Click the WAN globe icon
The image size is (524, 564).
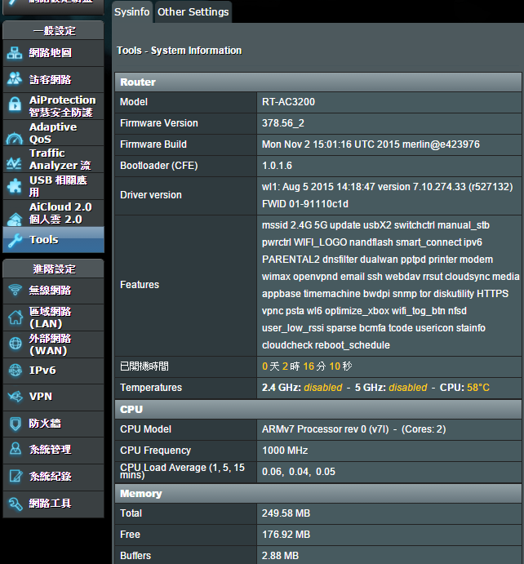click(x=16, y=344)
